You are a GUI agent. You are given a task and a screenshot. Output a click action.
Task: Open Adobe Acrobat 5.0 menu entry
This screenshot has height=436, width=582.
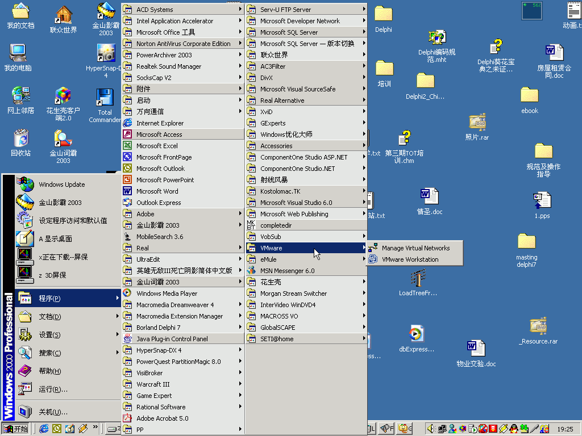182,418
